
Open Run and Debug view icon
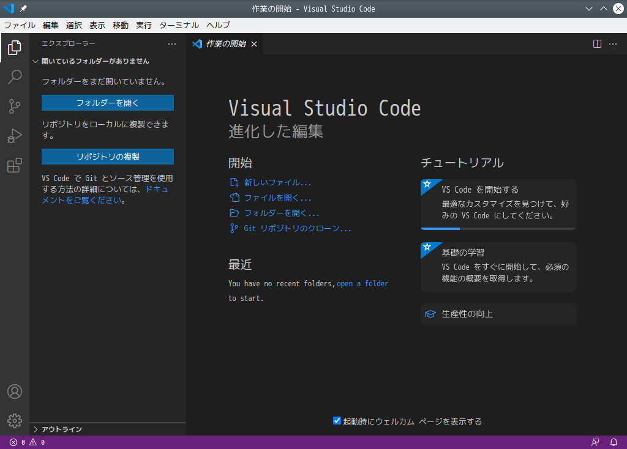15,136
